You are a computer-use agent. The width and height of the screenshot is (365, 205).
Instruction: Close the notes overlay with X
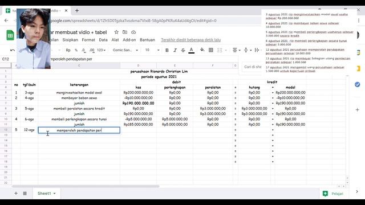359,10
